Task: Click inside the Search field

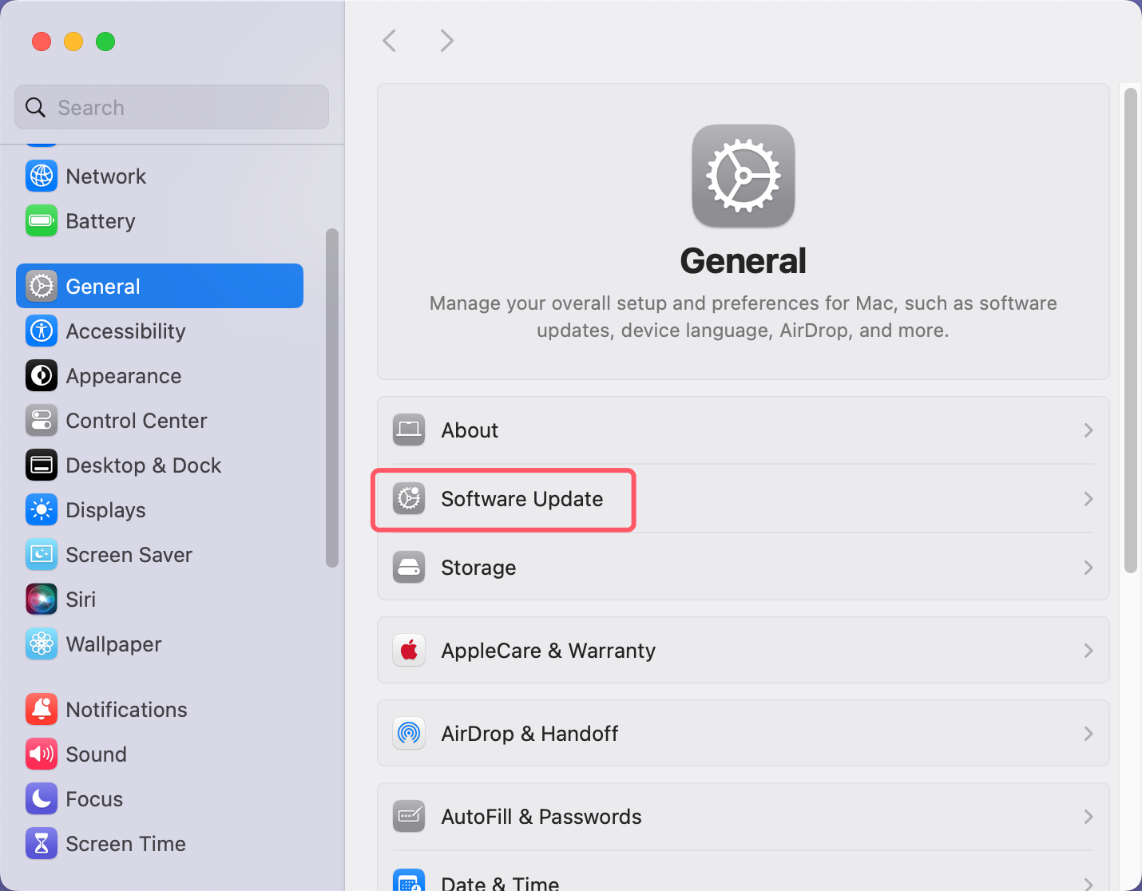Action: pyautogui.click(x=171, y=107)
